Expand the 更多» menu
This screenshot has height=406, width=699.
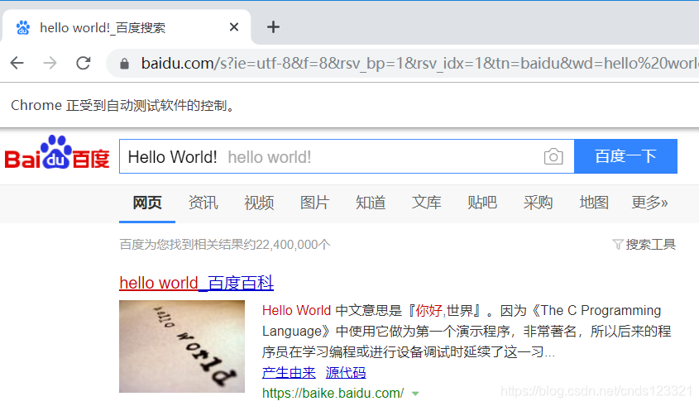[649, 203]
